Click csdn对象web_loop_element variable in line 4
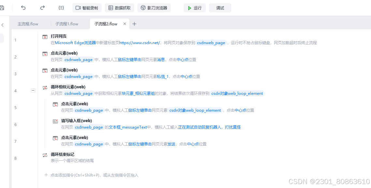 pos(237,94)
